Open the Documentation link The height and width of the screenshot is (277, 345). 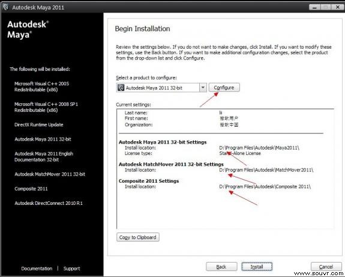pyautogui.click(x=37, y=269)
